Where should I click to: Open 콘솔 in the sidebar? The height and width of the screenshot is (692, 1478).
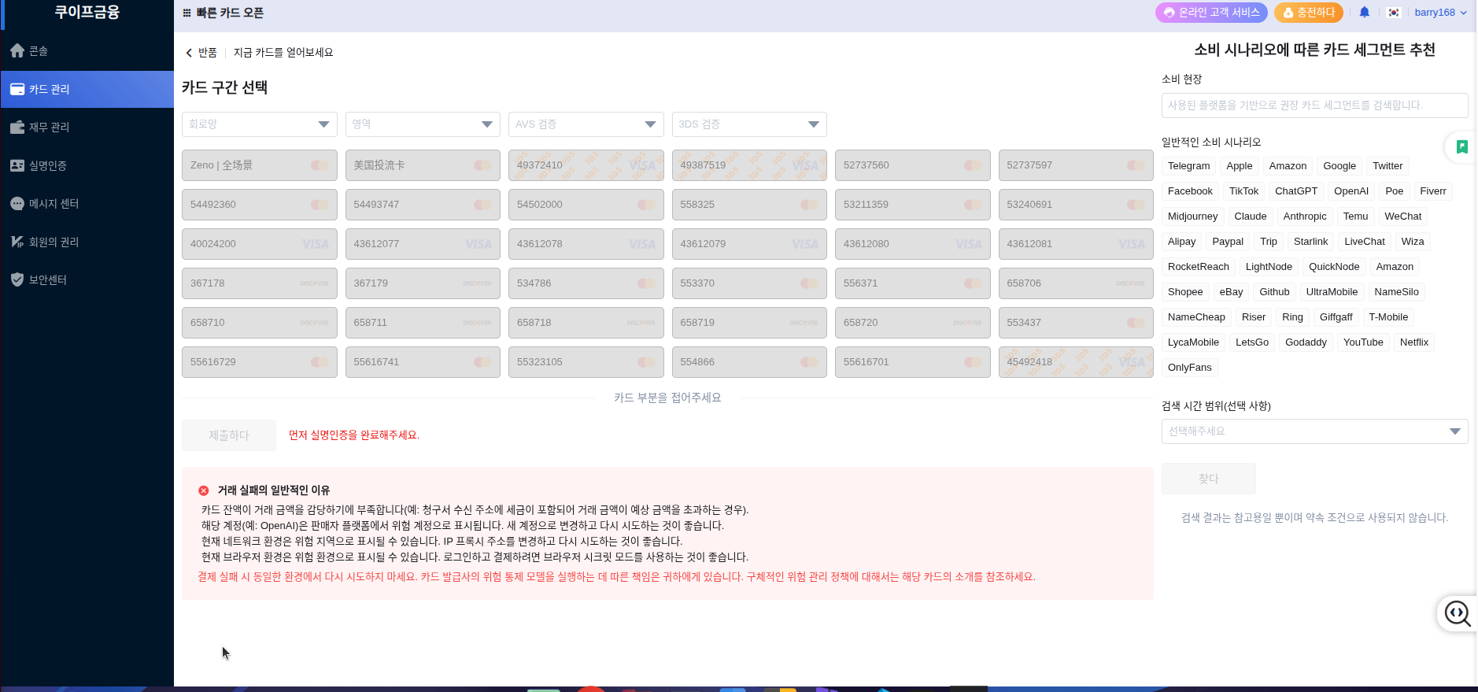[87, 50]
